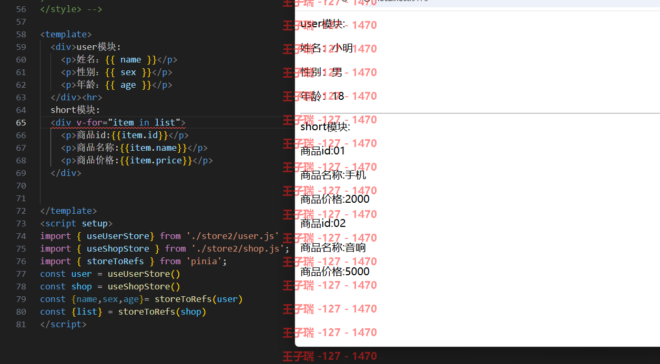Click the closing </div> on line 69
660x364 pixels.
coord(66,173)
